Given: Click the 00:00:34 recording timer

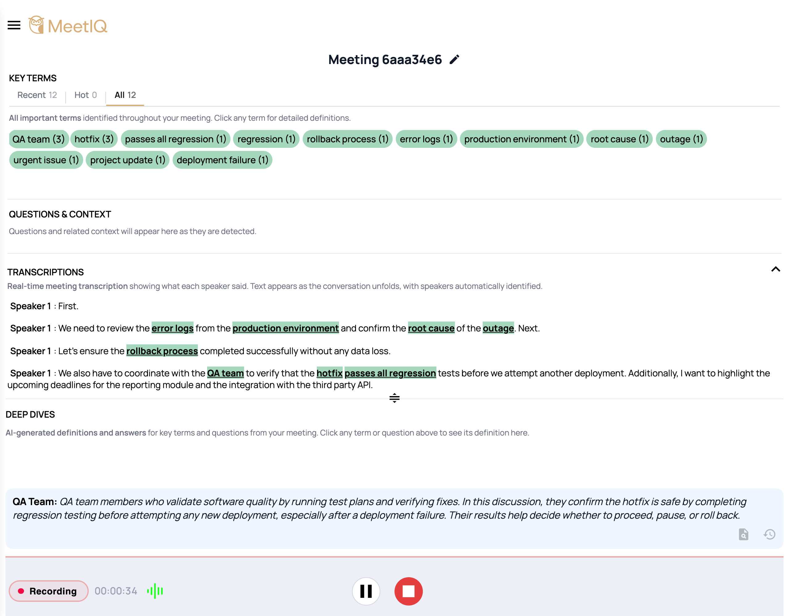Looking at the screenshot, I should coord(116,591).
